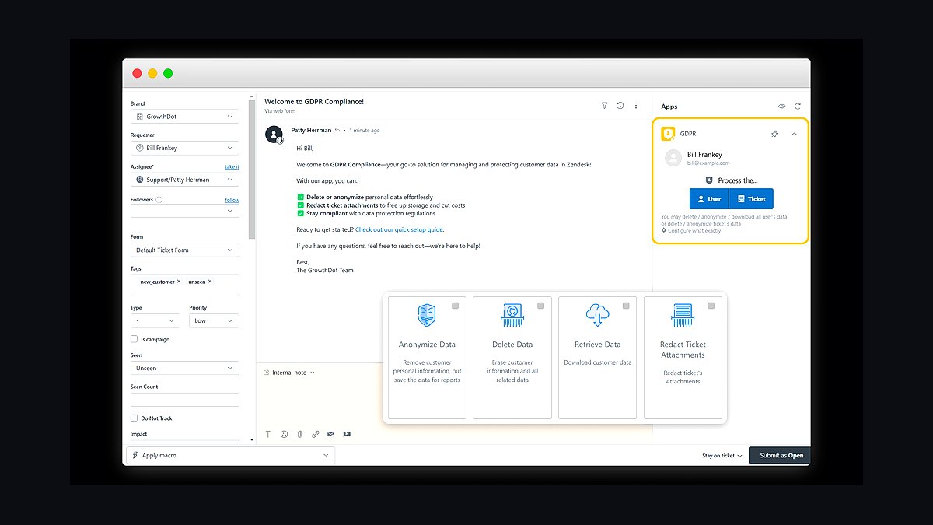Open the text formatting T icon
Viewport: 933px width, 525px height.
click(x=268, y=434)
